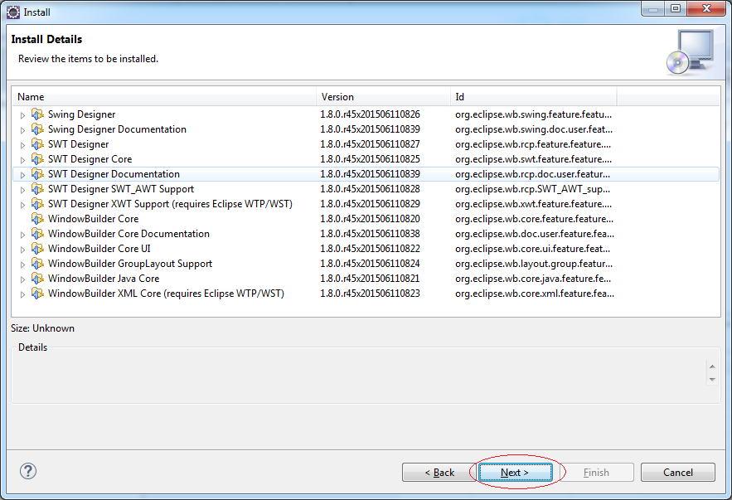The height and width of the screenshot is (500, 732).
Task: Select the WindowBuilder Core row name
Action: (x=94, y=218)
